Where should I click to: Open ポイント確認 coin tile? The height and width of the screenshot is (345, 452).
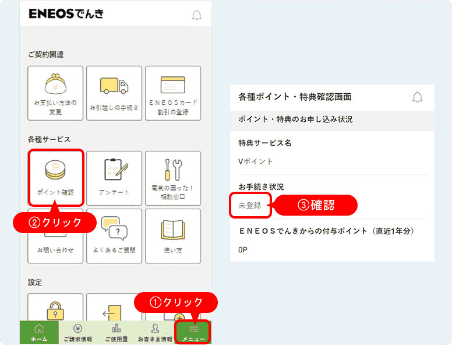pyautogui.click(x=55, y=178)
